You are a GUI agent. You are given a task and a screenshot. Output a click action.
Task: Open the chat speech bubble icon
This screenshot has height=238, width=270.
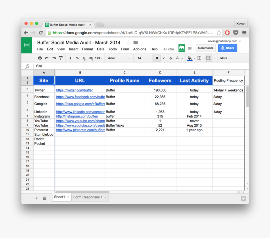[190, 48]
